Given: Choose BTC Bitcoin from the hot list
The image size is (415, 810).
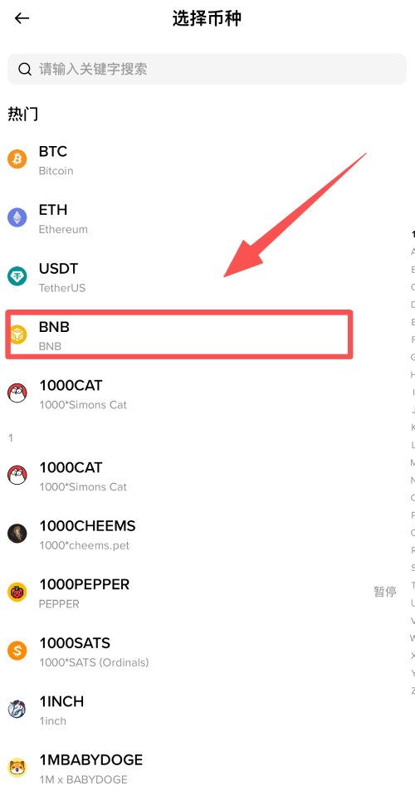Looking at the screenshot, I should click(x=207, y=159).
